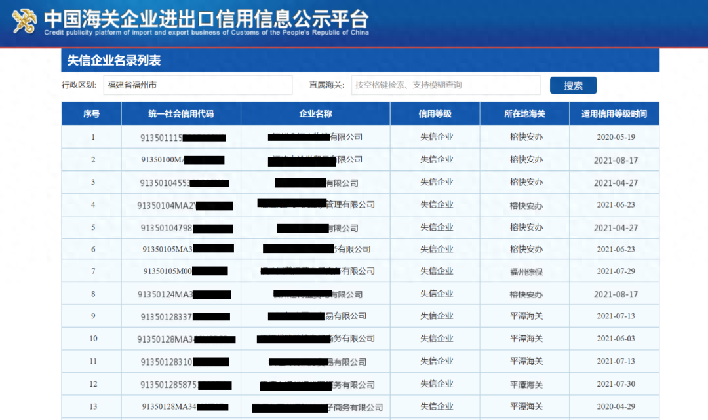Click credit code starting 91350100M
The image size is (708, 420).
tap(182, 160)
